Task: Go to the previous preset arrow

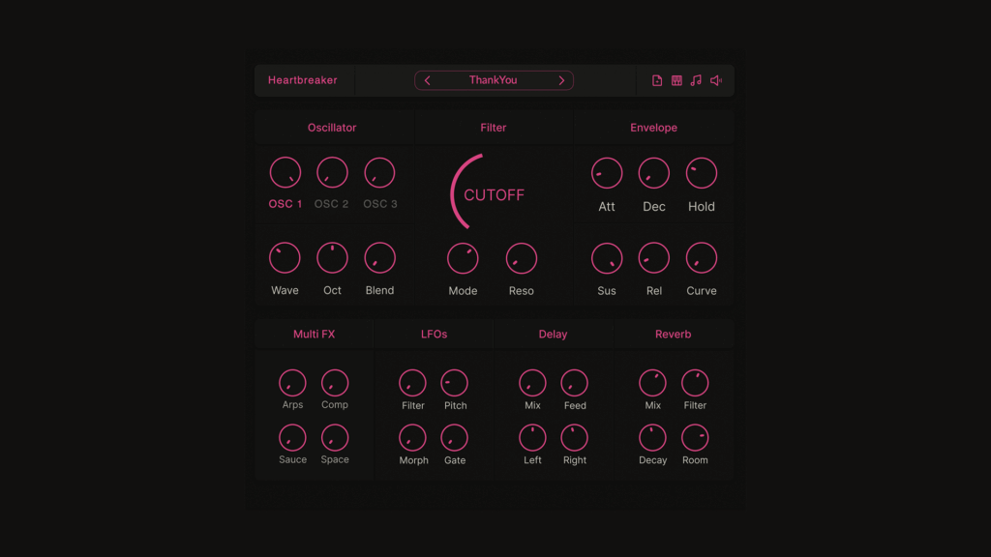Action: (x=428, y=81)
